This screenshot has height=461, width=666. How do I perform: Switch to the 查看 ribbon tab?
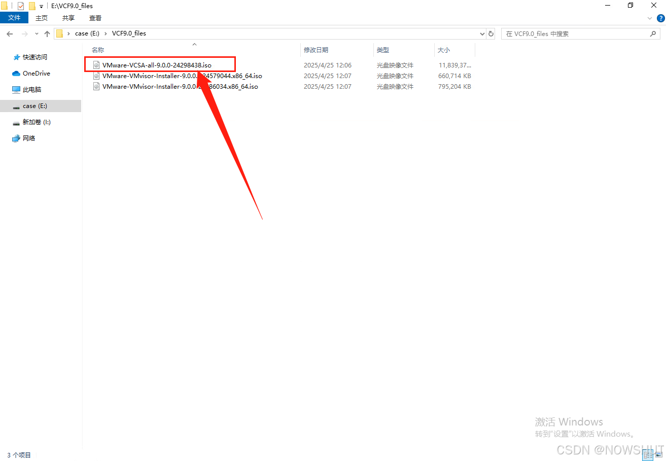pyautogui.click(x=95, y=18)
